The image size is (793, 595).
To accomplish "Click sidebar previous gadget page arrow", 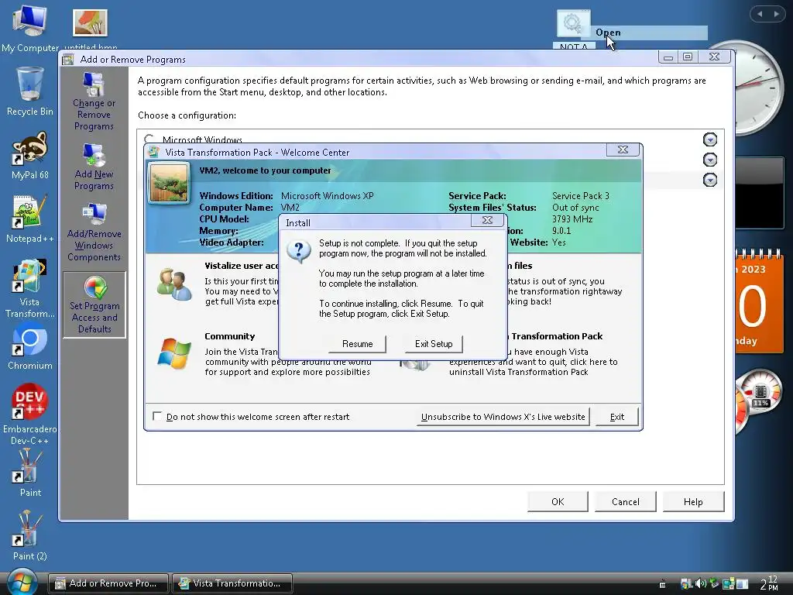I will click(x=760, y=14).
